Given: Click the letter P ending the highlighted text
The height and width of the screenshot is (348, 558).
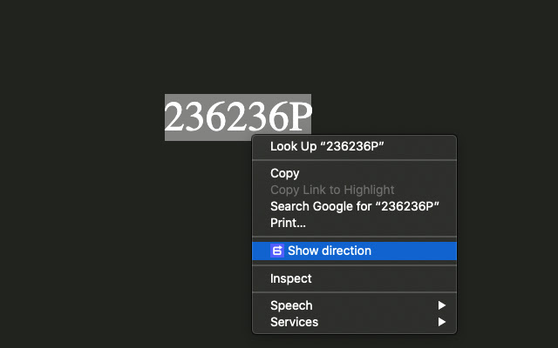Looking at the screenshot, I should coord(299,117).
